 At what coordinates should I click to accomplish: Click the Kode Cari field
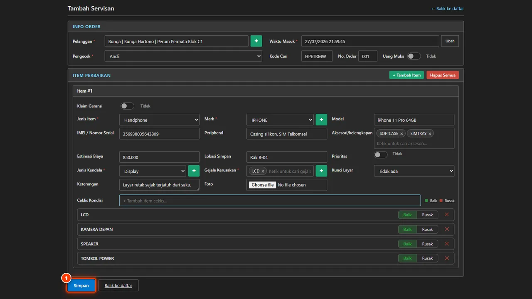317,56
